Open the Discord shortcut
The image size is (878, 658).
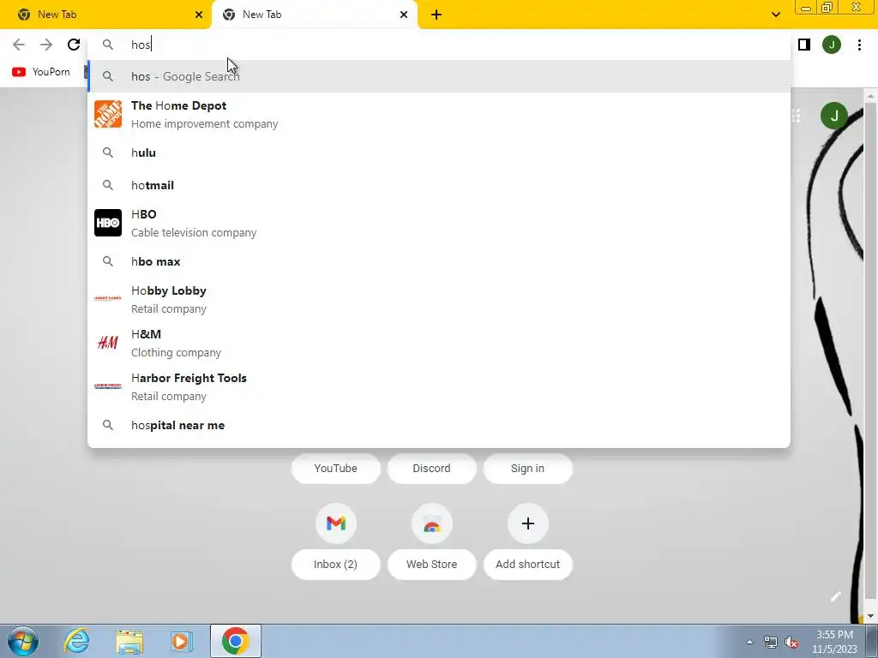(432, 469)
